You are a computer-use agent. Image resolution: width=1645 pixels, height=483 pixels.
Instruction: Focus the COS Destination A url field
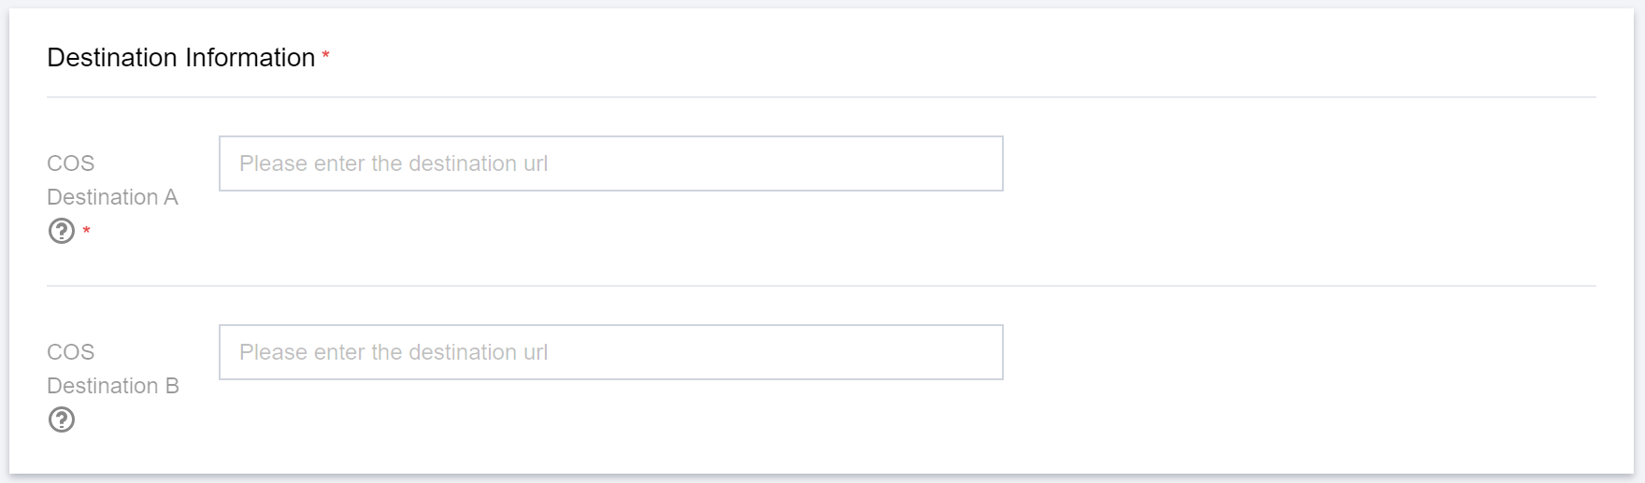click(x=610, y=163)
